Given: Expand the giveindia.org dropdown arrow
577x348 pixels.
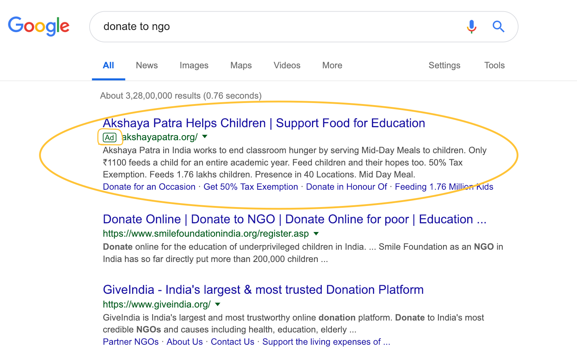Looking at the screenshot, I should (x=218, y=304).
